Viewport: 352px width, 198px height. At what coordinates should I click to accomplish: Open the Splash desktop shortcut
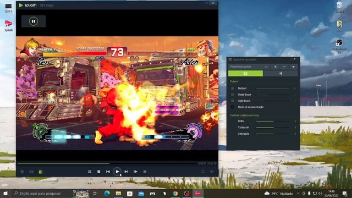pos(9,26)
